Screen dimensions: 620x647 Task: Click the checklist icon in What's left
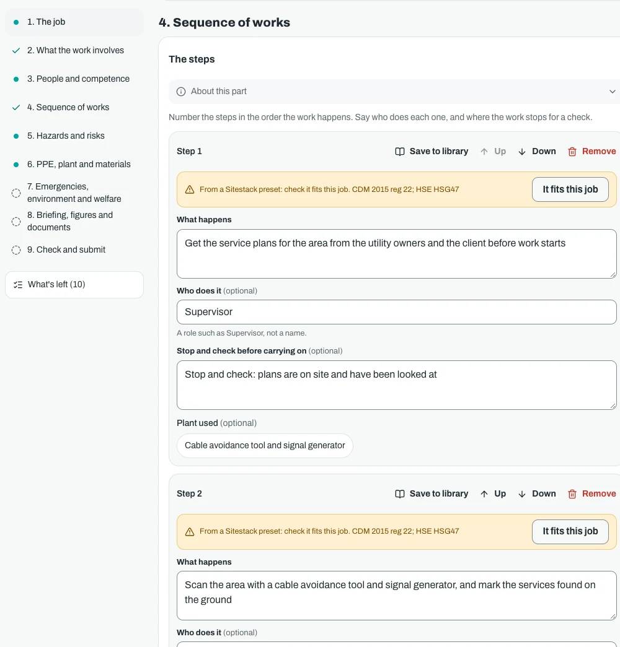pyautogui.click(x=18, y=285)
